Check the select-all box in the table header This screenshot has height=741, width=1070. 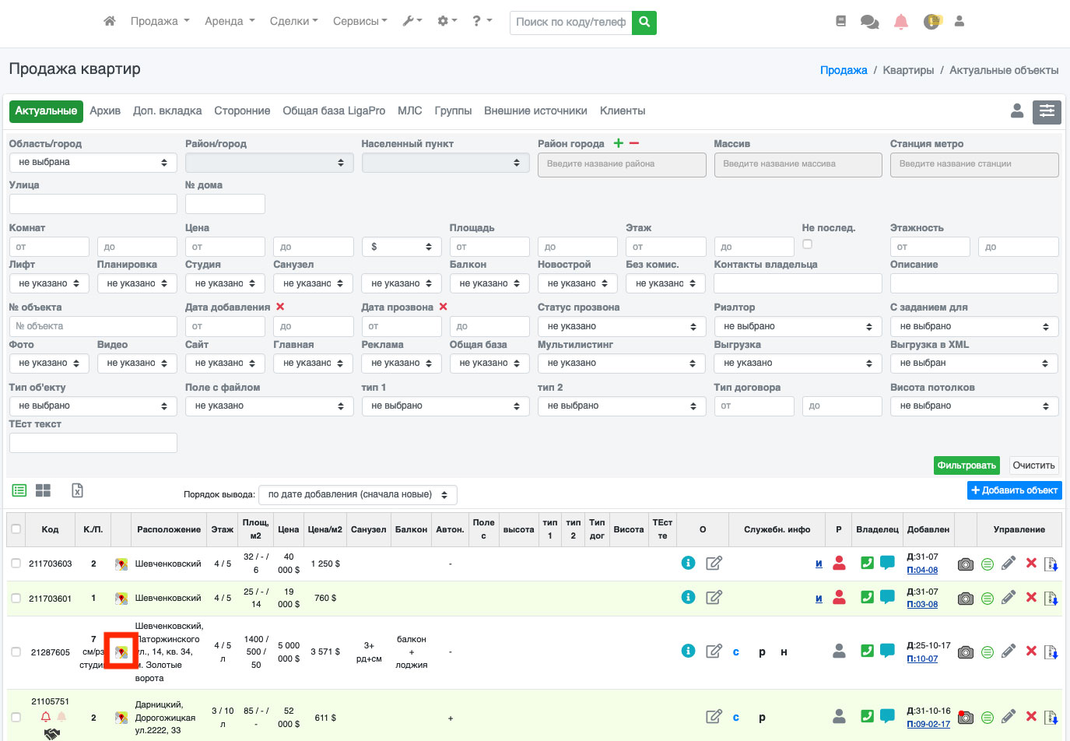pyautogui.click(x=16, y=529)
